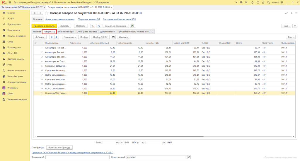Image resolution: width=300 pixels, height=161 pixels.
Task: Open service settings icon beside assistant
Action: coord(282,2)
